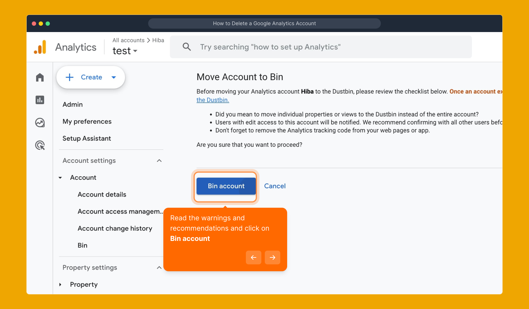This screenshot has width=529, height=309.
Task: Open Account change history
Action: [115, 228]
